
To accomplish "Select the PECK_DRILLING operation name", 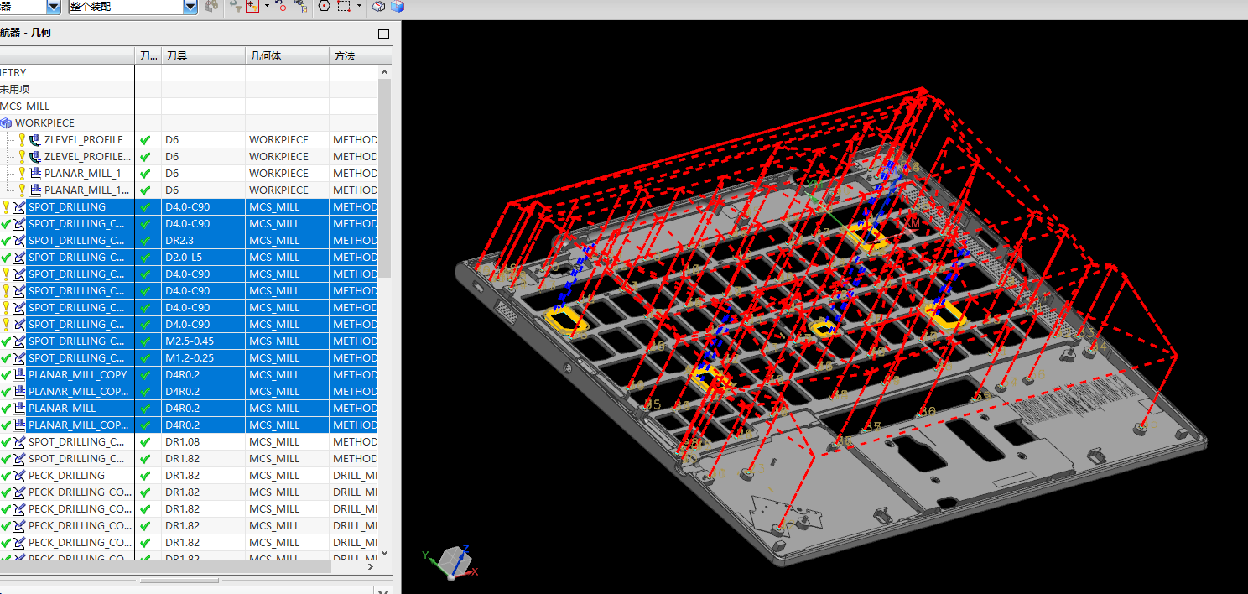I will pos(66,476).
